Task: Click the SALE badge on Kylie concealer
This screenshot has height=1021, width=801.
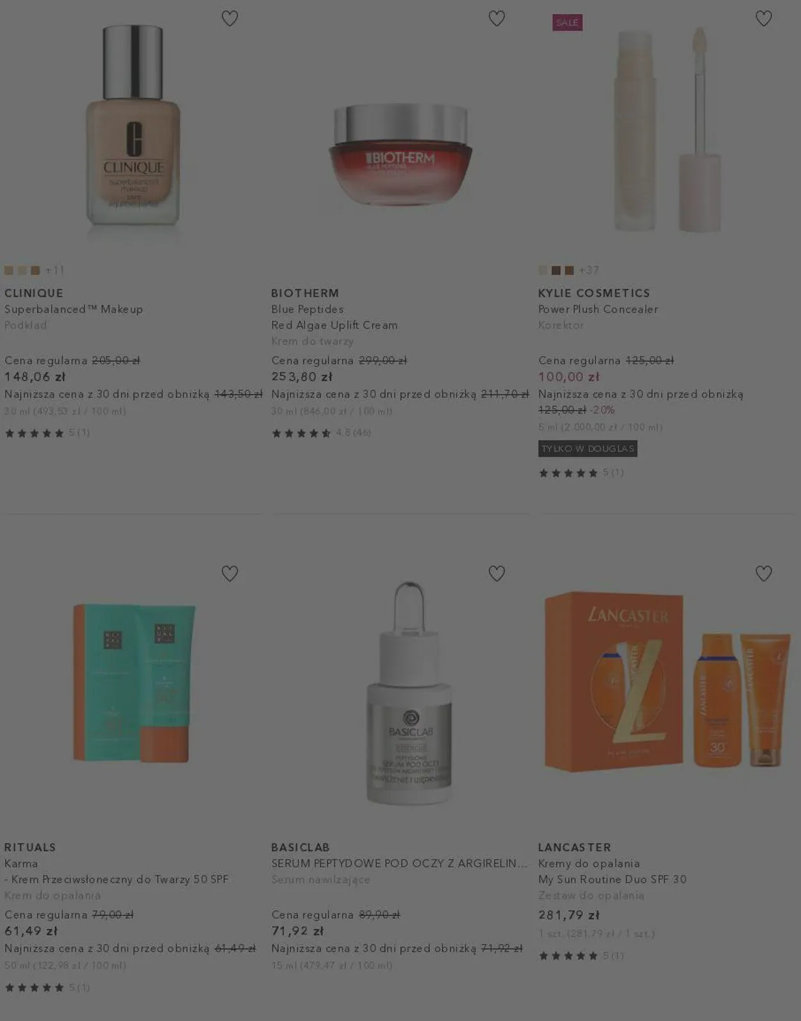Action: click(567, 22)
